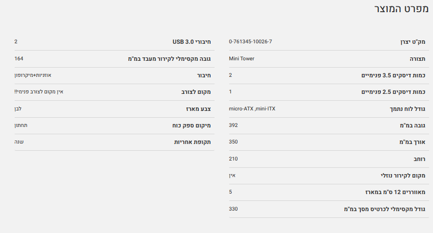Click the 'תקופת אחריות' warranty label
The height and width of the screenshot is (233, 433).
(194, 142)
